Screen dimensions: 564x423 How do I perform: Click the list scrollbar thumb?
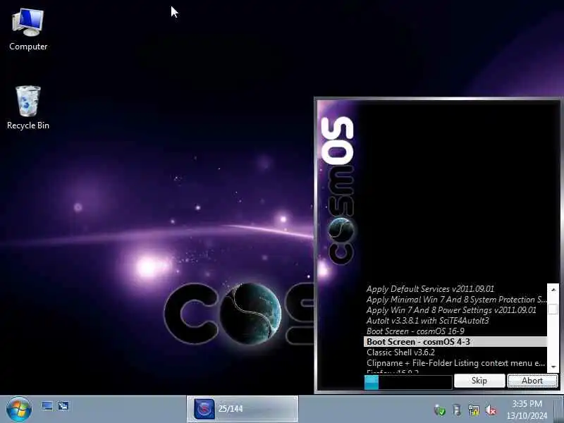tap(553, 309)
